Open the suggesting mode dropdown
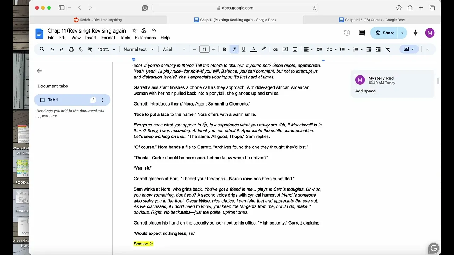The width and height of the screenshot is (454, 255). pyautogui.click(x=409, y=50)
